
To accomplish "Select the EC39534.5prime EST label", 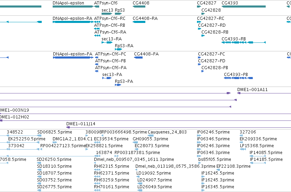I will point(111,139).
